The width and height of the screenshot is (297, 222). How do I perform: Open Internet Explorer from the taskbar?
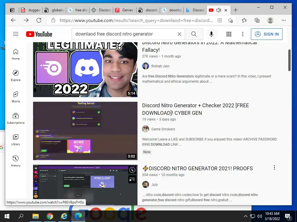tap(64, 216)
